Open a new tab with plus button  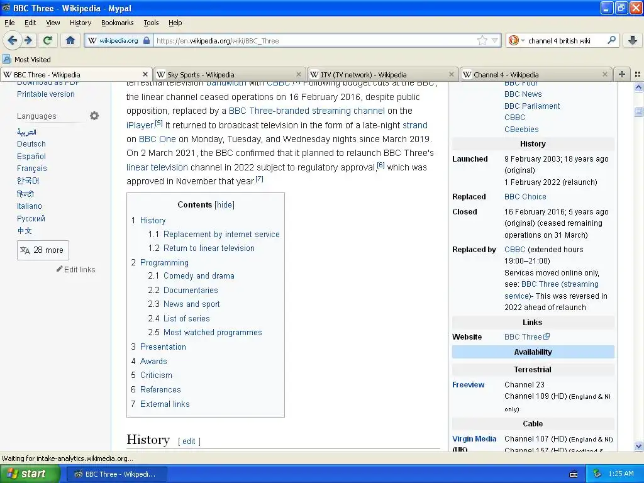[x=622, y=74]
